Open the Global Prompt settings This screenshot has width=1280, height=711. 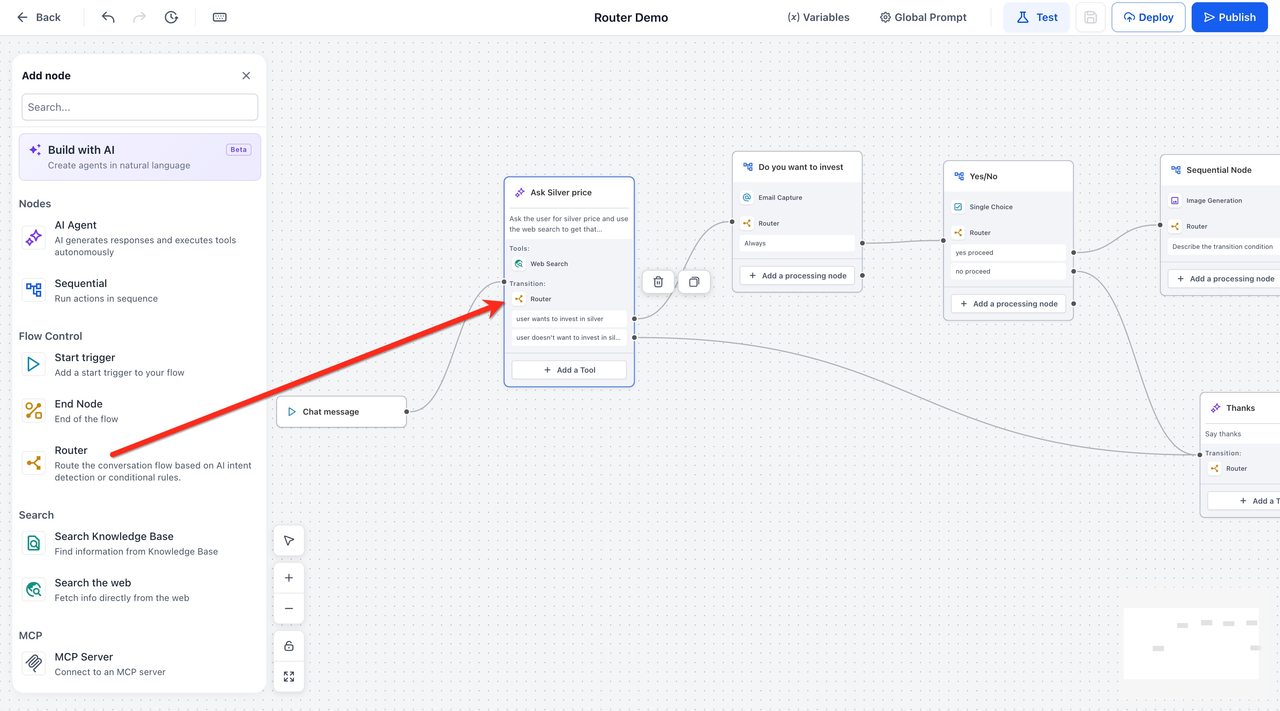point(923,17)
